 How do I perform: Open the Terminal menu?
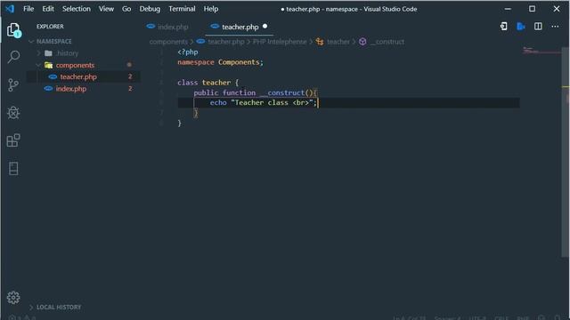182,9
